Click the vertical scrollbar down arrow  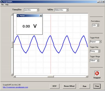point(12,74)
